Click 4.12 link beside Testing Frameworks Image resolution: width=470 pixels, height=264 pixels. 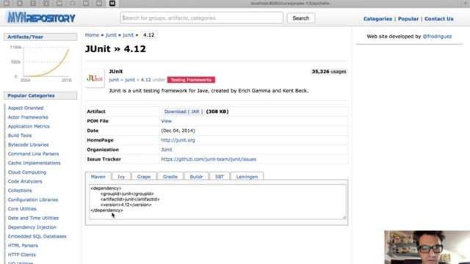[145, 80]
